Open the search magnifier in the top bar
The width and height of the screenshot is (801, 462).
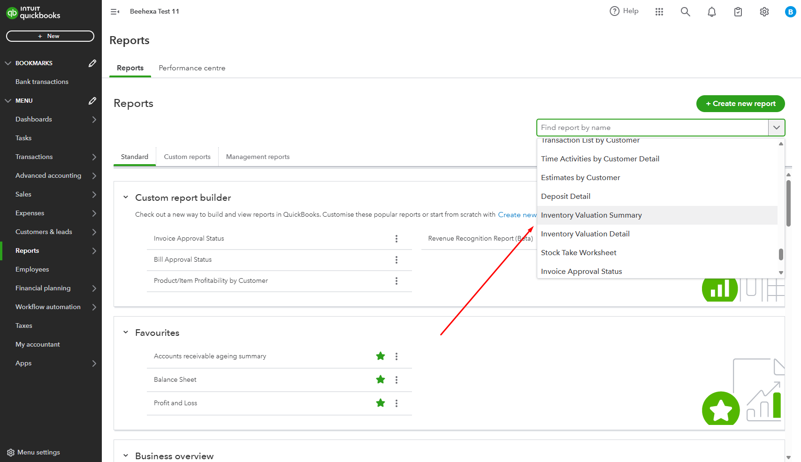(685, 11)
